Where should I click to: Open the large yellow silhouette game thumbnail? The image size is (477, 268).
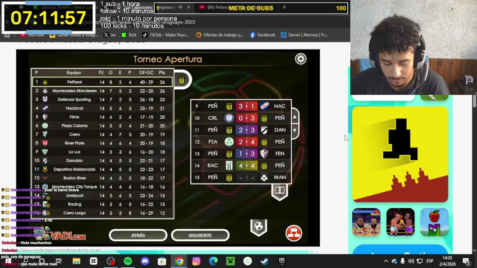(400, 154)
